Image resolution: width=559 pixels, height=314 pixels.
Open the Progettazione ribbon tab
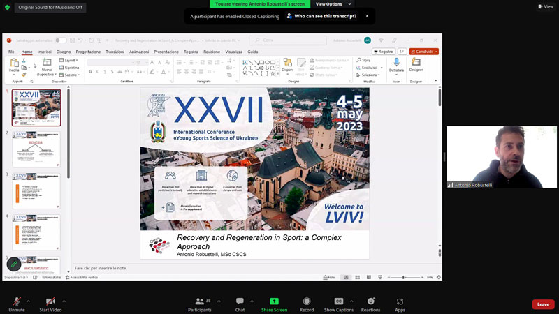[x=88, y=52]
